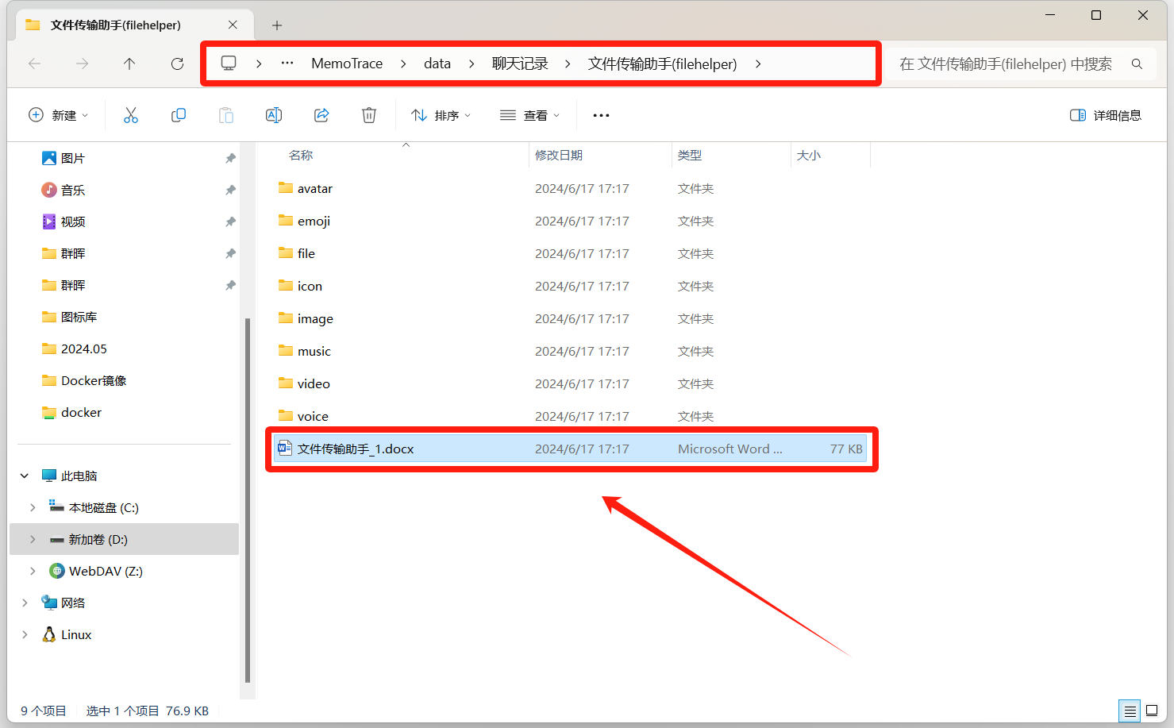Click the 新建 new item button
Screen dimensions: 1174x728
click(x=58, y=115)
